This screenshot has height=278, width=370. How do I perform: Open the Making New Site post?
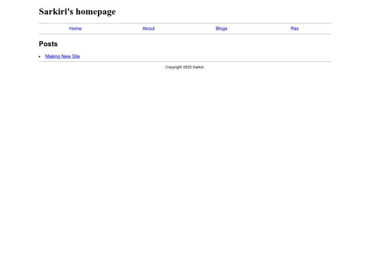pos(62,56)
